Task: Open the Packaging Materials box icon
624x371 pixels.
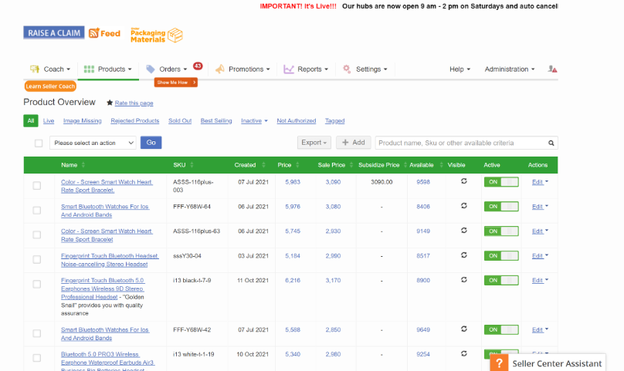Action: (175, 35)
